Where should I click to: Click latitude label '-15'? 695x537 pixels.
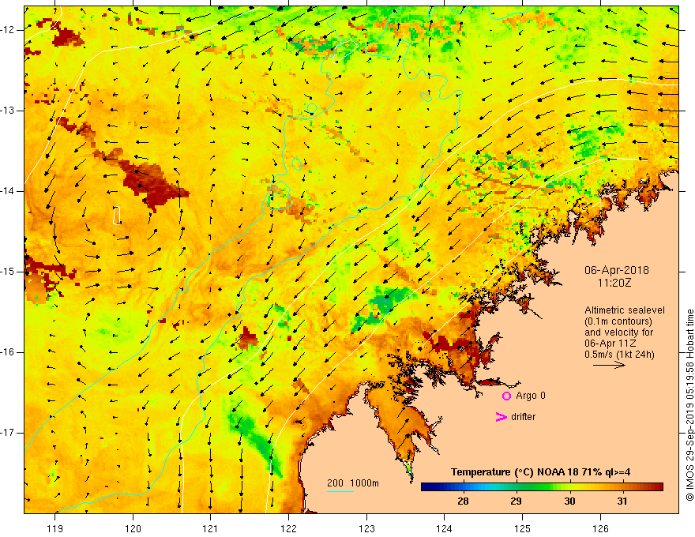[x=8, y=272]
